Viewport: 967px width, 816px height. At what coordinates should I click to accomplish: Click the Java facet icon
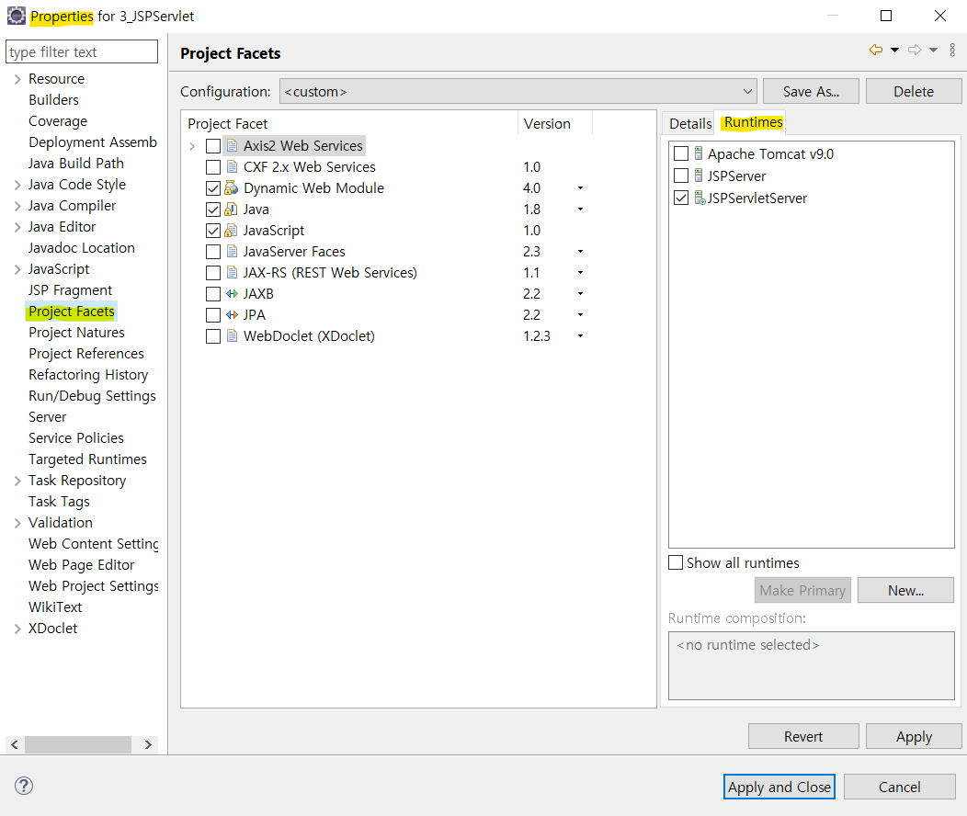coord(232,209)
